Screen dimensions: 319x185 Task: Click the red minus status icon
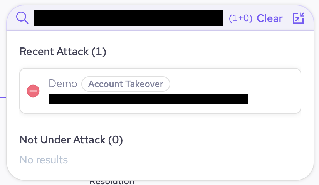coord(33,91)
